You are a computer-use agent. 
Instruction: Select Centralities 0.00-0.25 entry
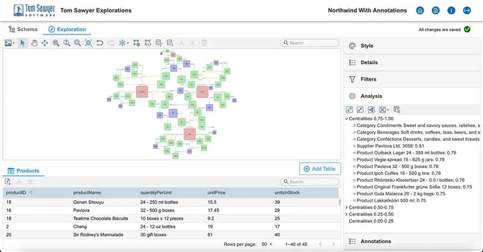tap(371, 221)
